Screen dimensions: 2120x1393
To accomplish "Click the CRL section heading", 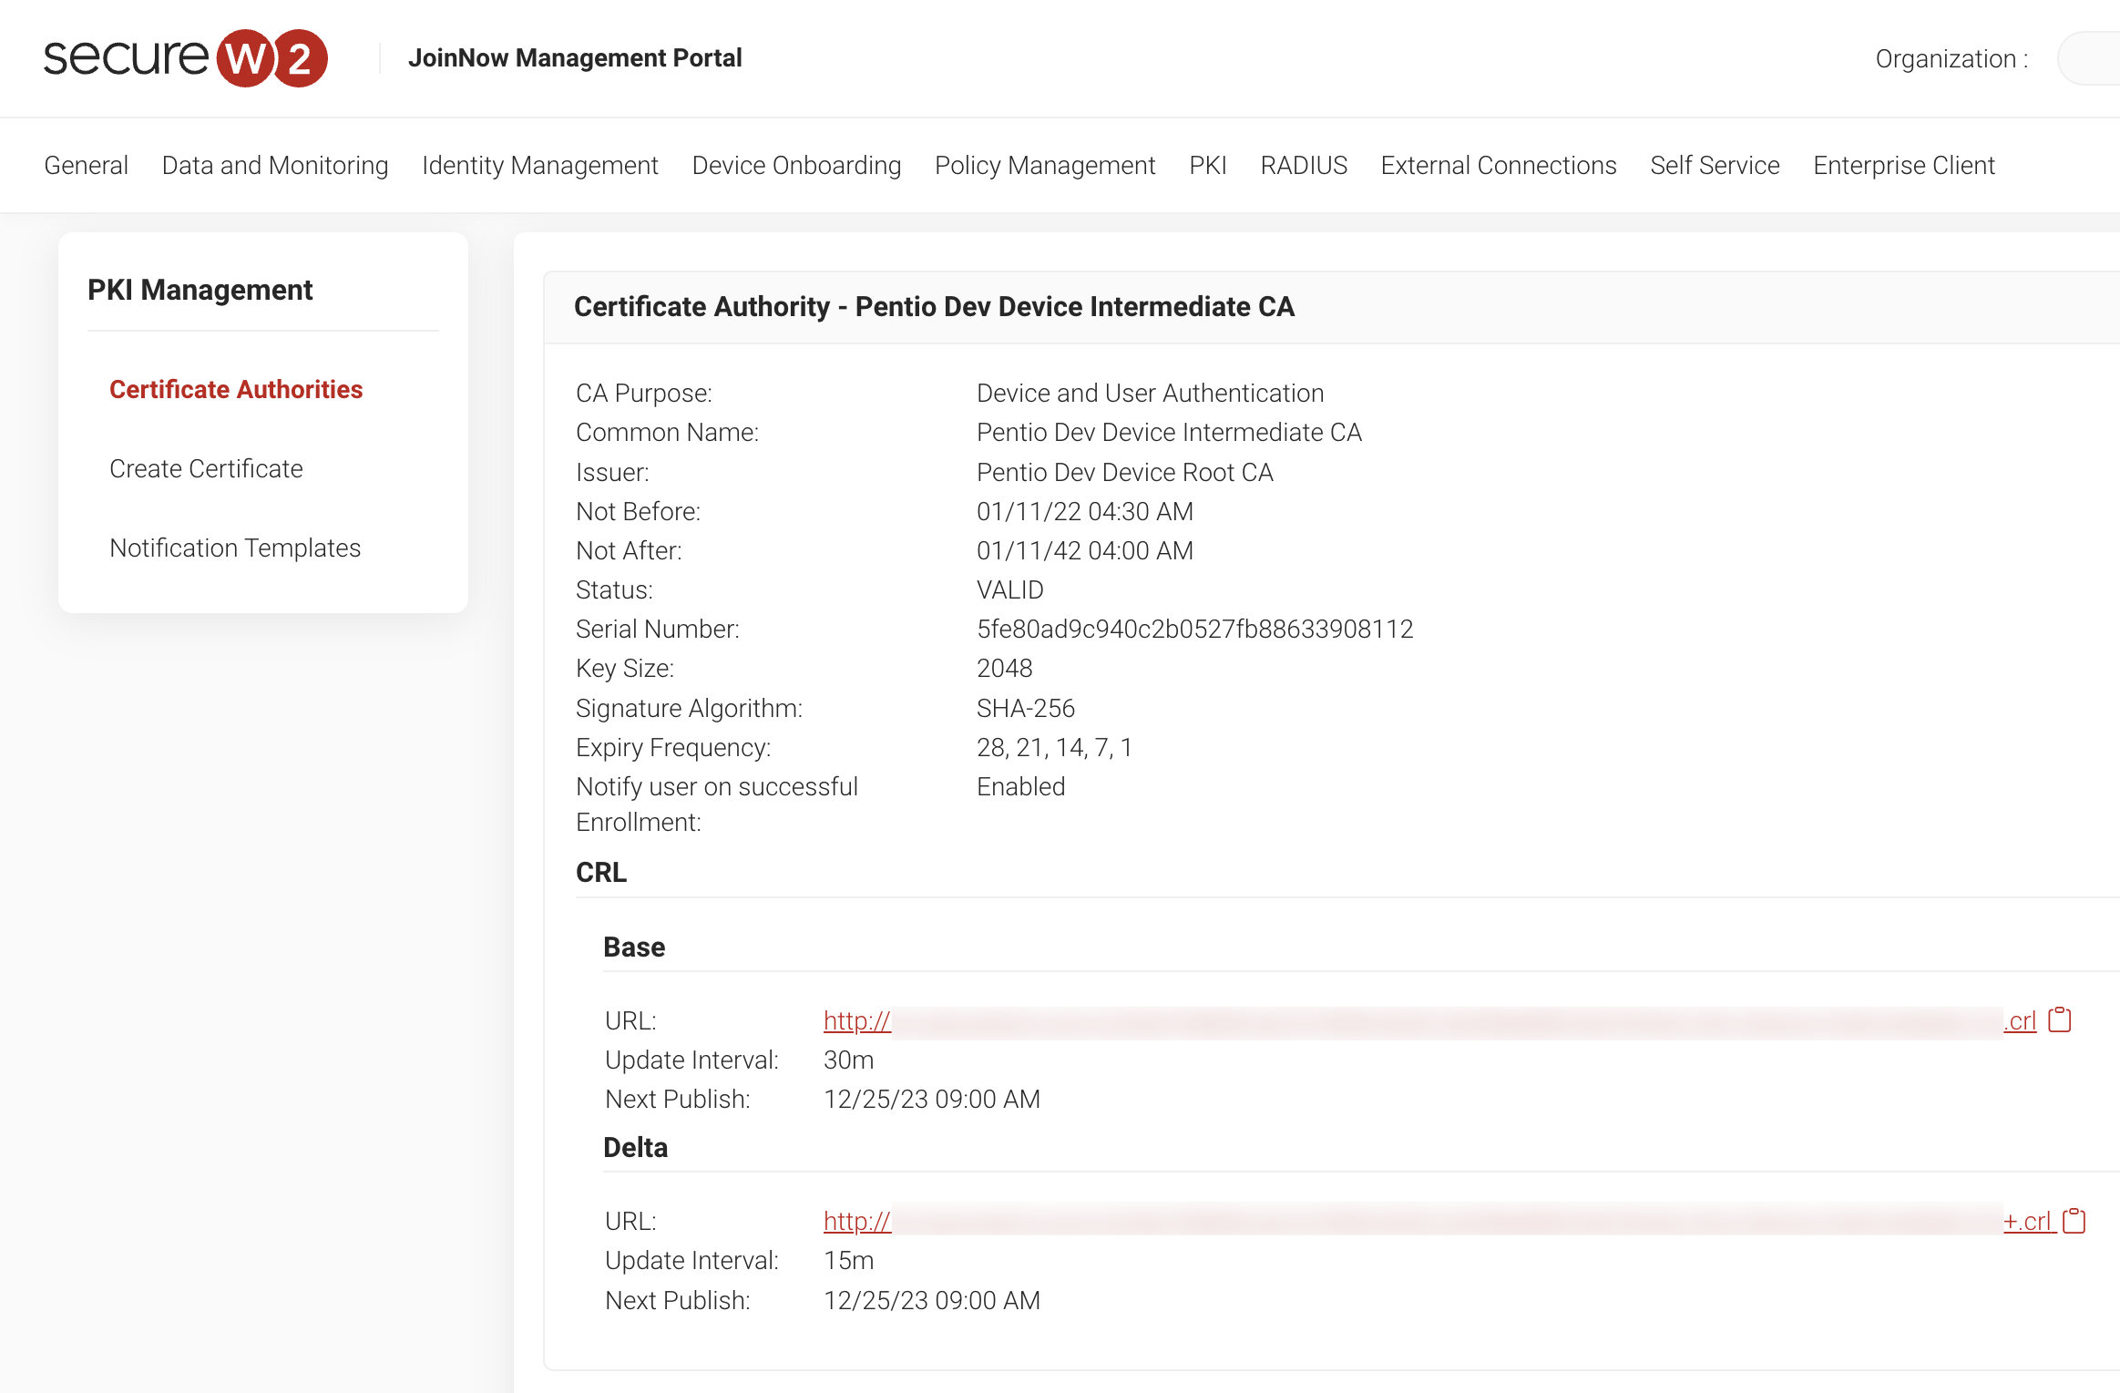I will point(601,872).
